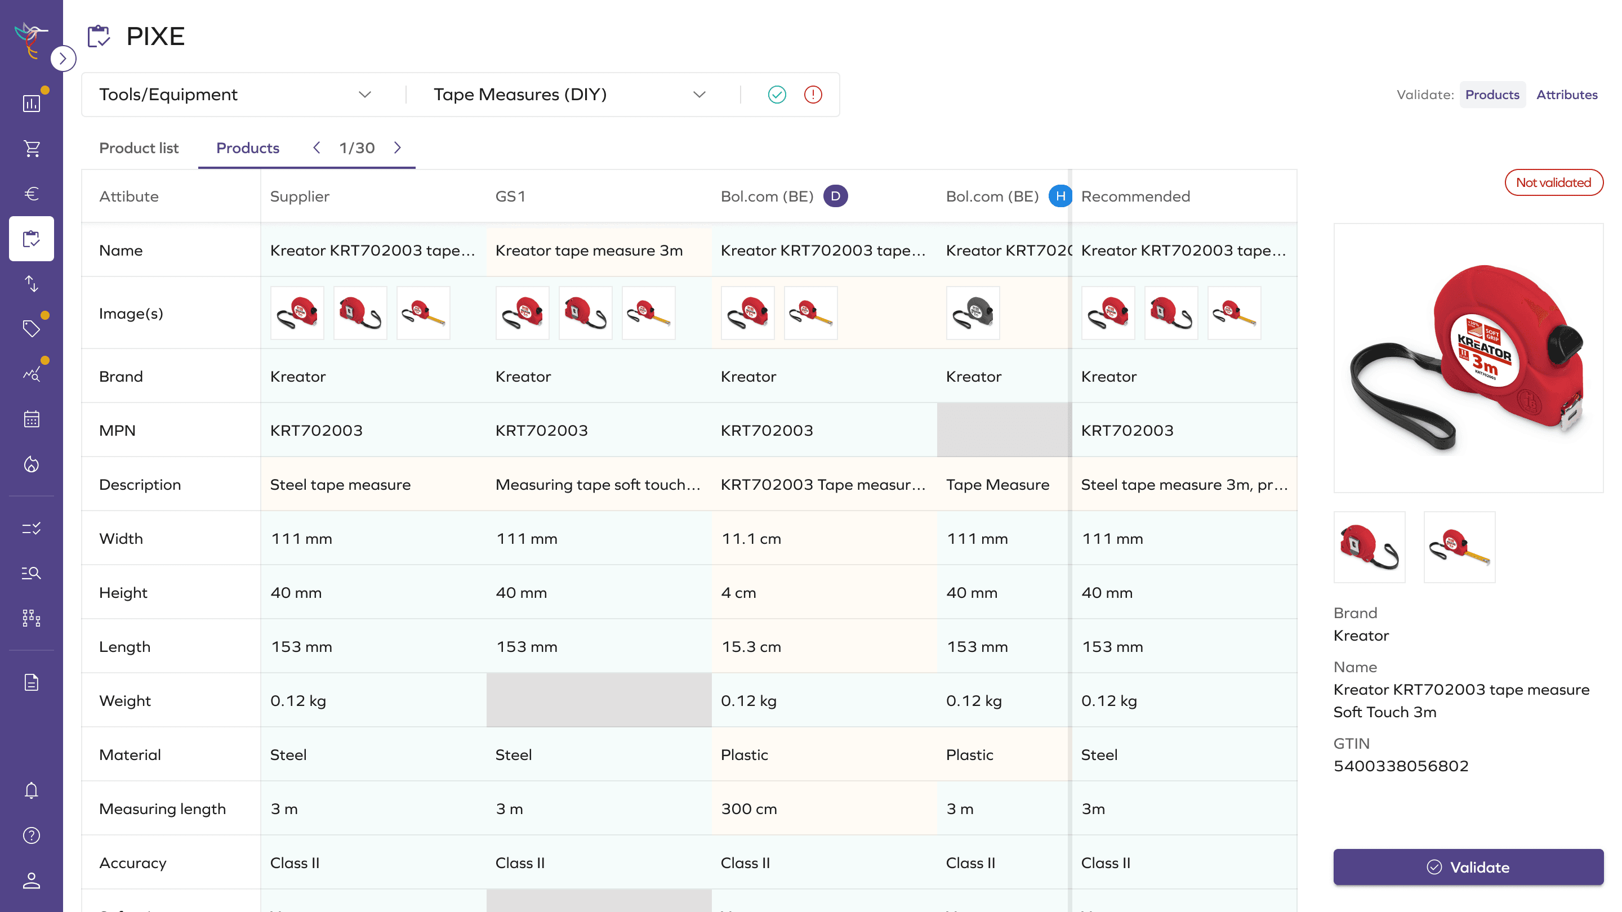The image size is (1622, 912).
Task: Toggle the green validated filter checkmark
Action: (777, 95)
